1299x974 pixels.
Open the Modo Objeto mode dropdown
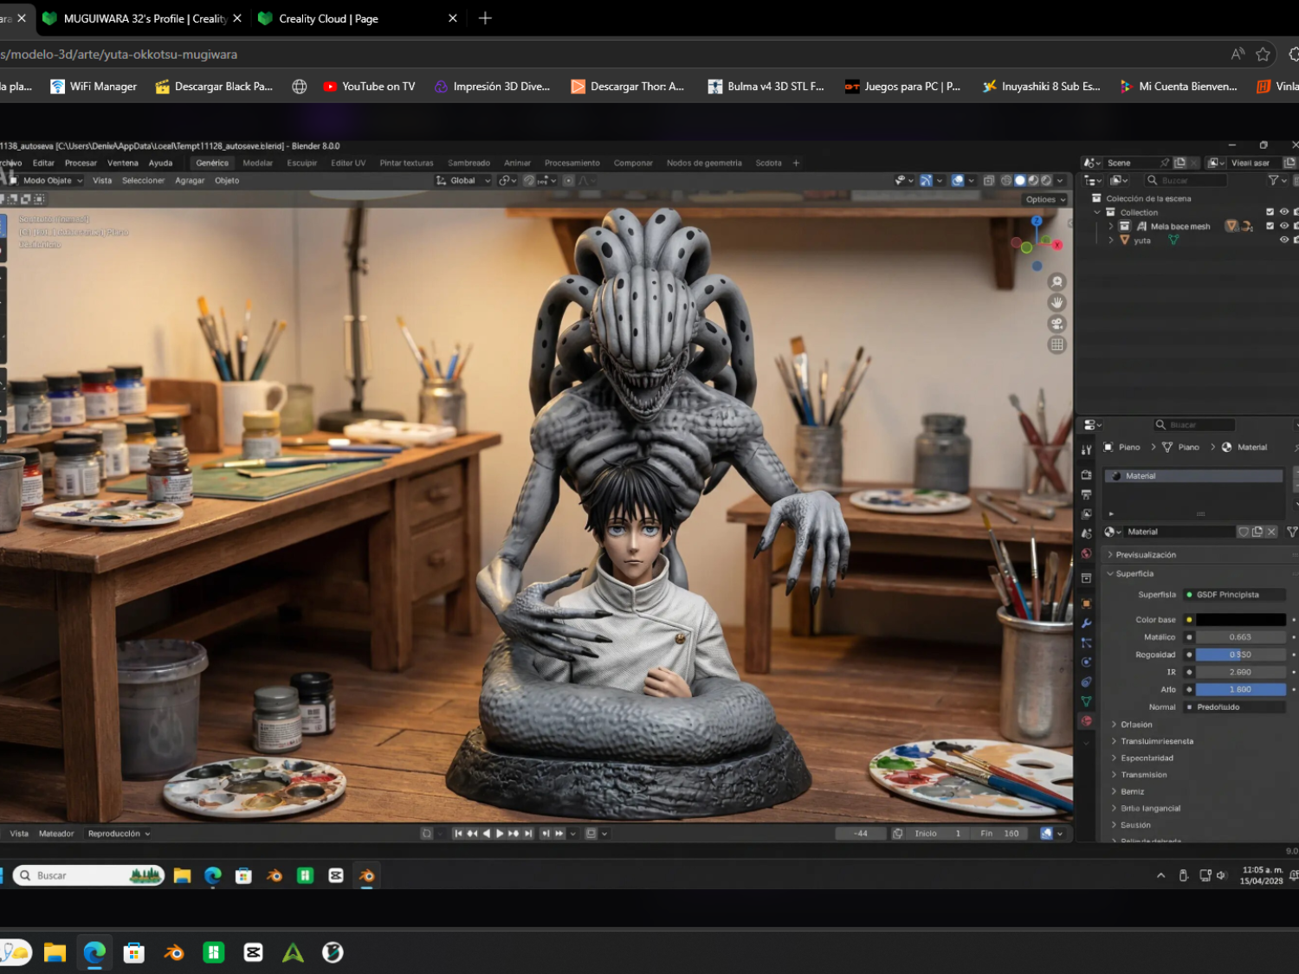pyautogui.click(x=47, y=181)
